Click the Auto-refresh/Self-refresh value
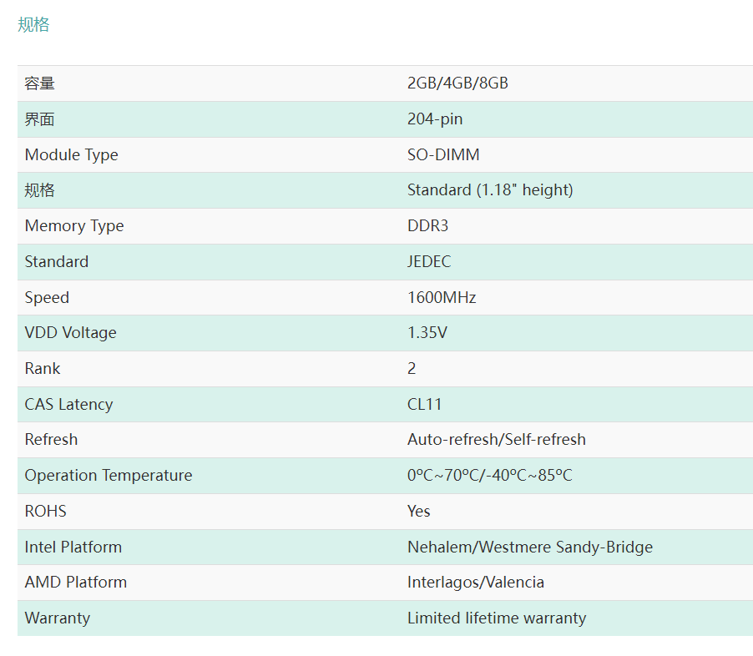This screenshot has height=656, width=753. coord(497,439)
